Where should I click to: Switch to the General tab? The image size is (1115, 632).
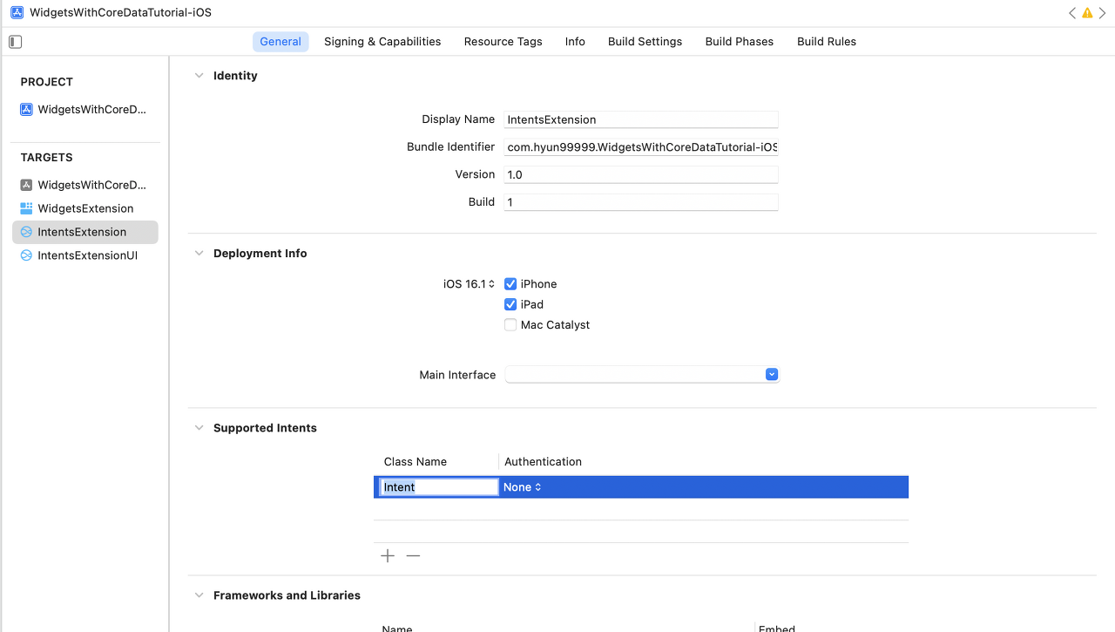(280, 42)
